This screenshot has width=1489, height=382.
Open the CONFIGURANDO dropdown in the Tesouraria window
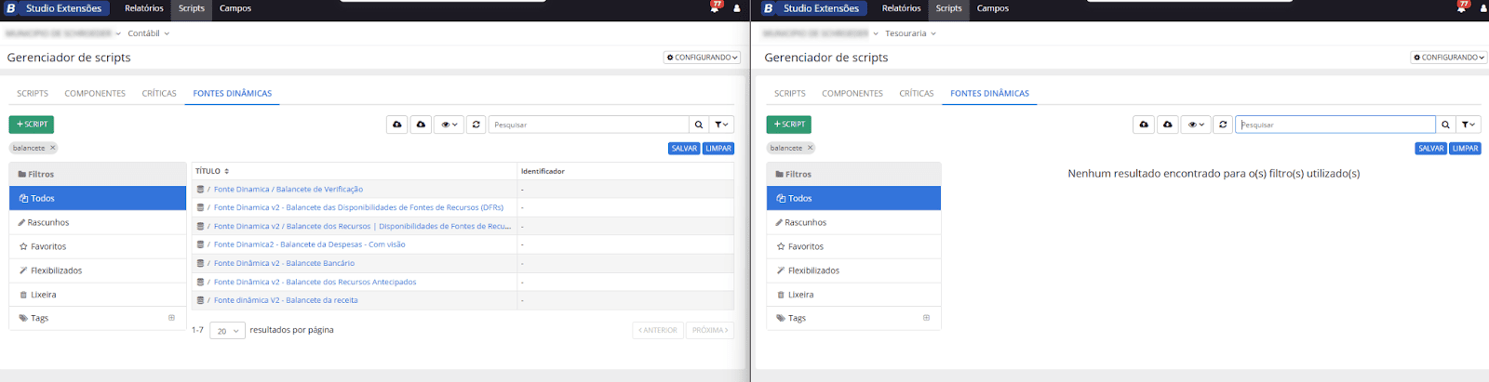point(1449,58)
